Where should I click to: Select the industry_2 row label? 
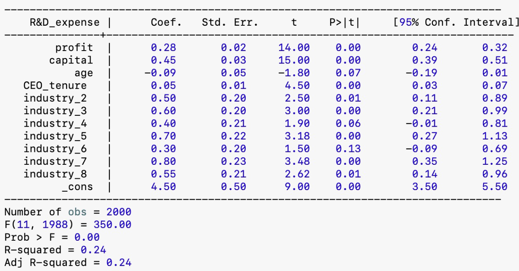[55, 98]
